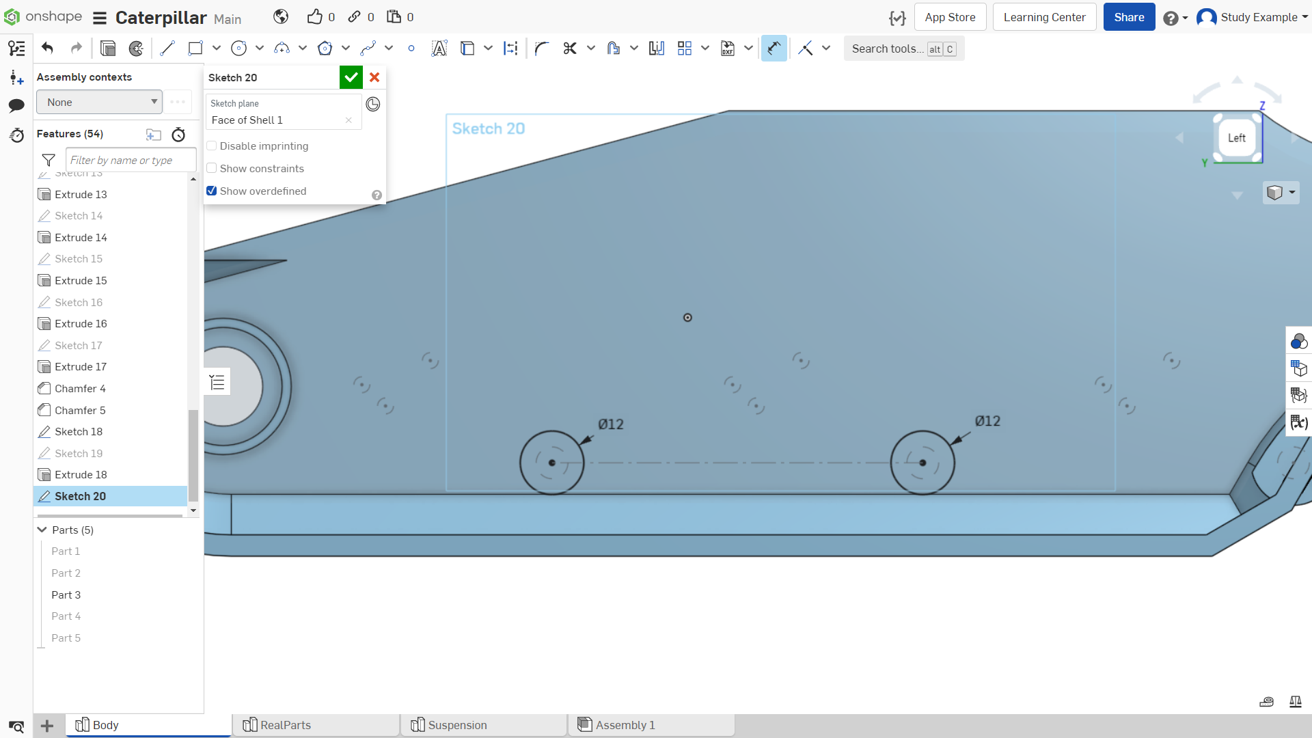Select Part 3 in the parts list
The height and width of the screenshot is (738, 1312).
(66, 595)
